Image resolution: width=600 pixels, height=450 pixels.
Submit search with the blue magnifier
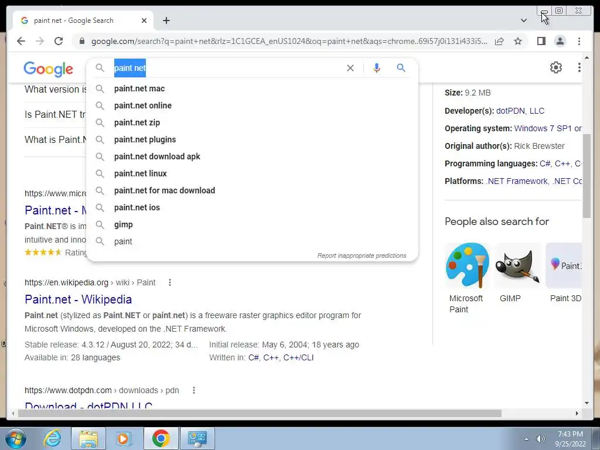click(x=401, y=68)
